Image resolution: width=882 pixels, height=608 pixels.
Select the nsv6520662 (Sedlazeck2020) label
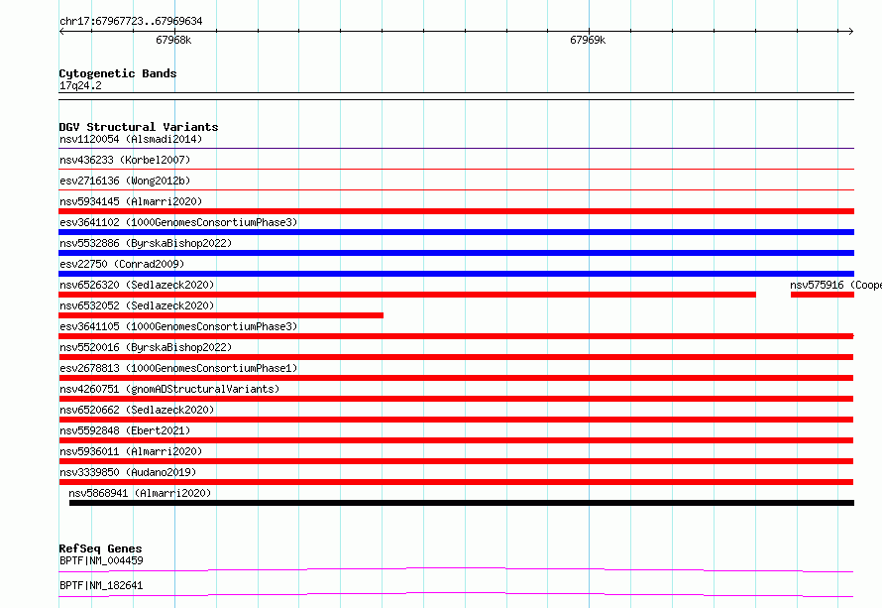pos(137,410)
